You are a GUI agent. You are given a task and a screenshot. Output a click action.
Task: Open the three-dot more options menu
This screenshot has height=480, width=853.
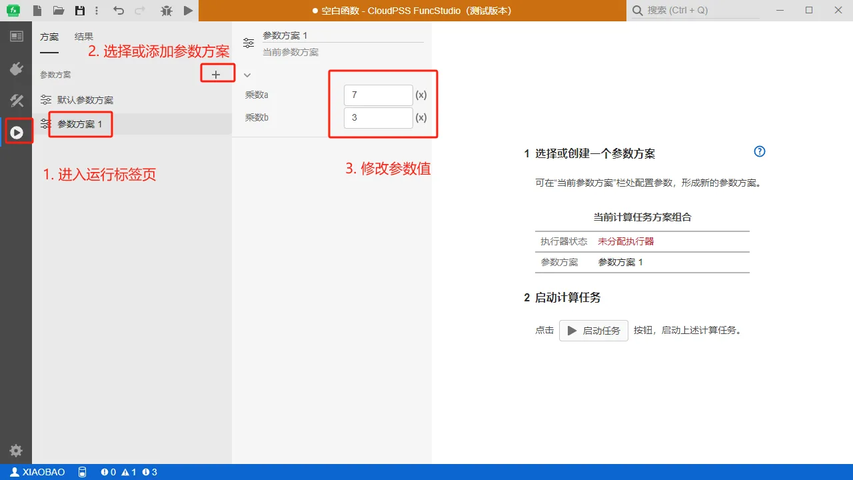(97, 11)
